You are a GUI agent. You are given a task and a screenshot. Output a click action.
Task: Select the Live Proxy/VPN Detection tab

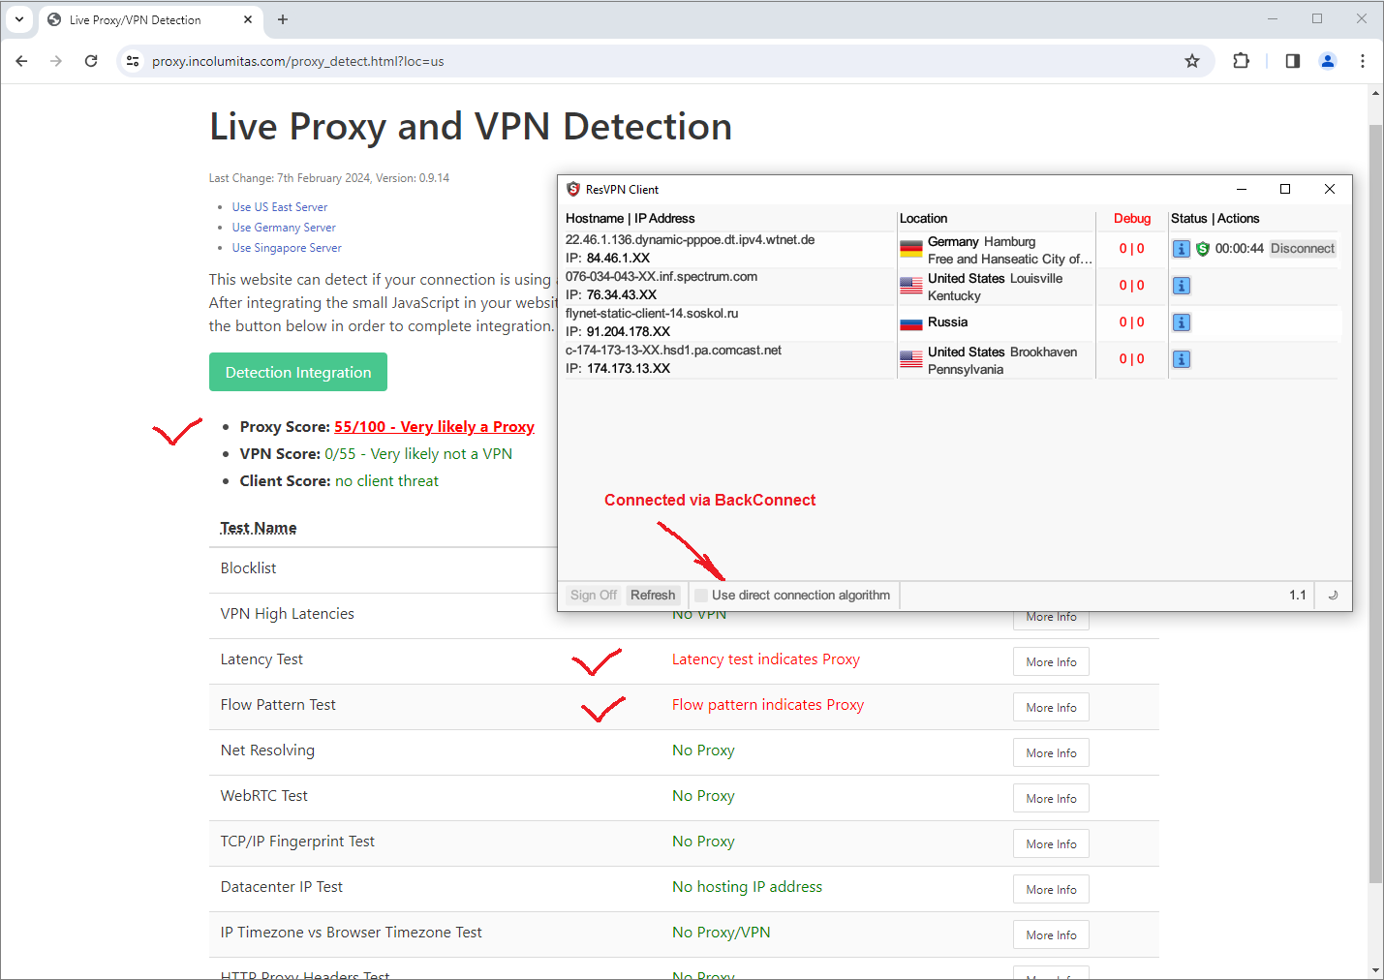tap(150, 19)
